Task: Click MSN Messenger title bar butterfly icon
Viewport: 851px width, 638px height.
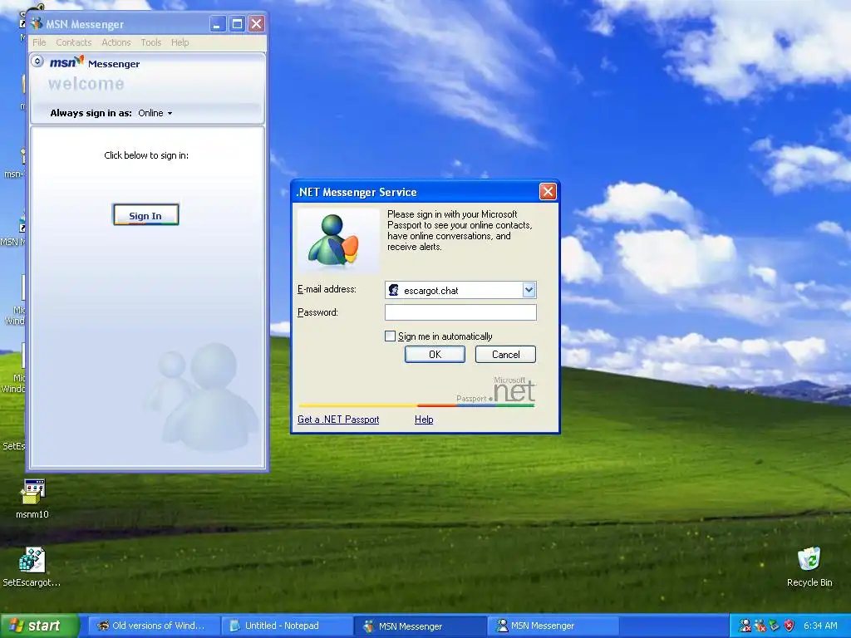Action: (x=37, y=23)
